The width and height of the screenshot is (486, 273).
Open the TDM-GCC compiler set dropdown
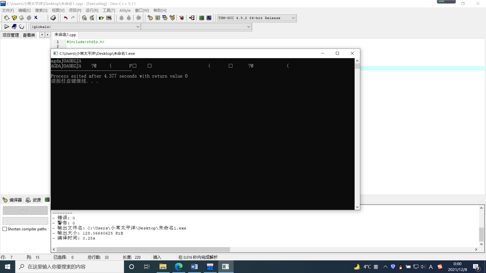pos(293,18)
